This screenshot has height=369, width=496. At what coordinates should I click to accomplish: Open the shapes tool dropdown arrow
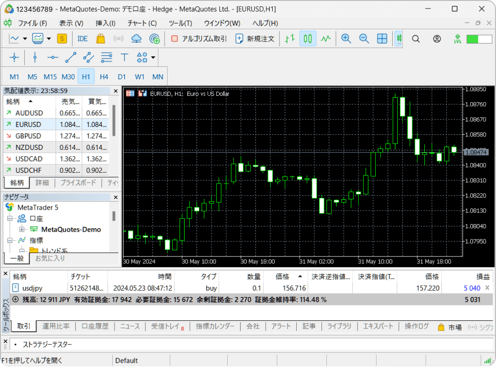coord(153,58)
